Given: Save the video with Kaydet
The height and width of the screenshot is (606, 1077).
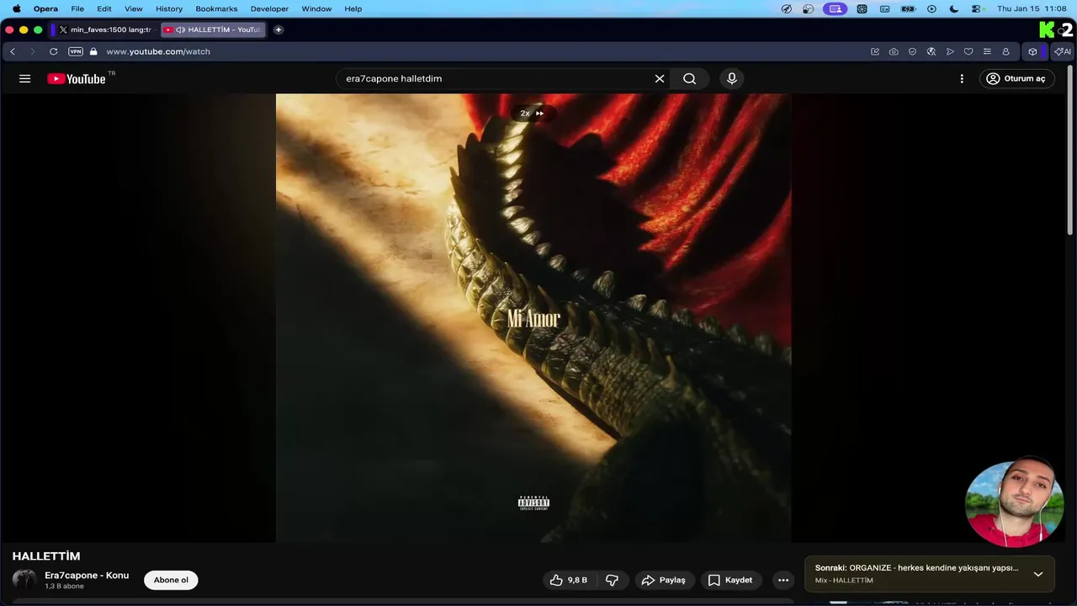Looking at the screenshot, I should tap(730, 580).
